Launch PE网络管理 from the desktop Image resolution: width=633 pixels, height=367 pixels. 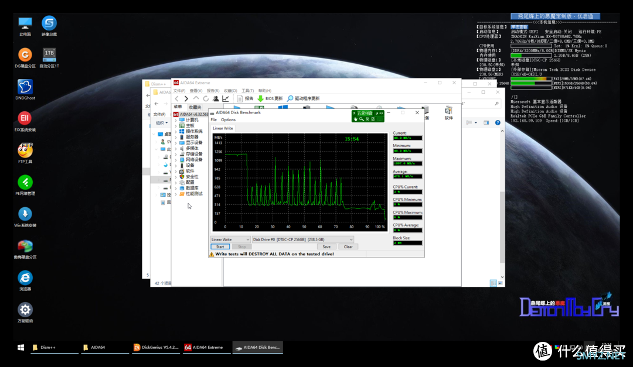click(x=25, y=186)
